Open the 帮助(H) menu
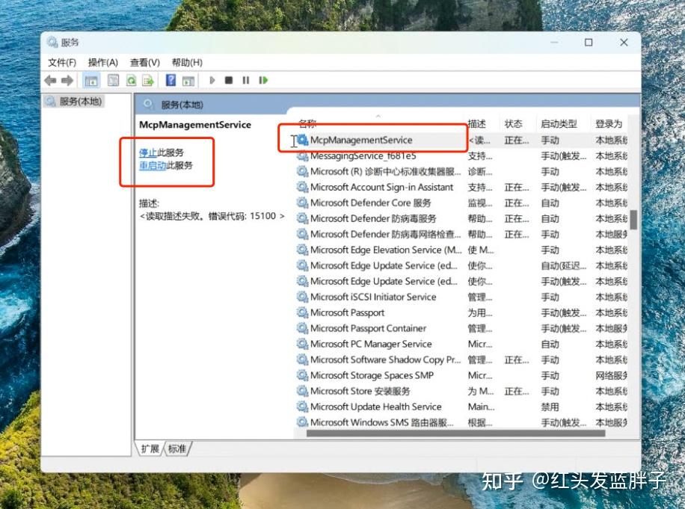Image resolution: width=685 pixels, height=509 pixels. point(187,63)
